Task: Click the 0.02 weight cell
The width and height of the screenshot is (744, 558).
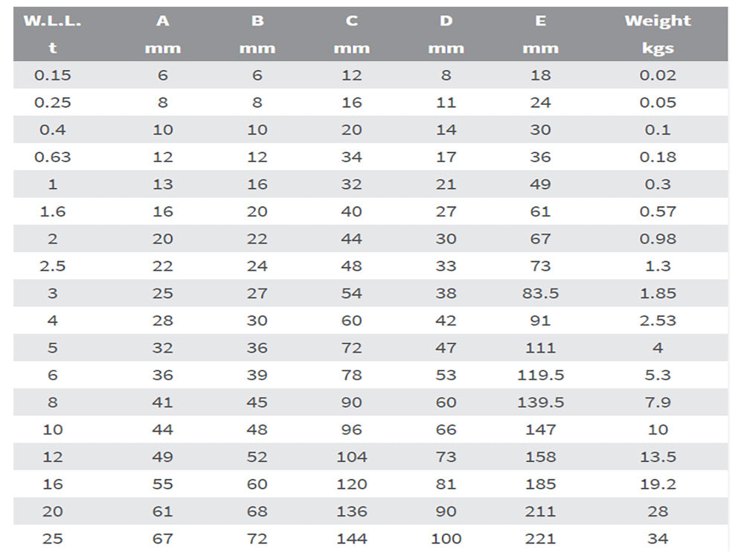Action: click(x=658, y=75)
